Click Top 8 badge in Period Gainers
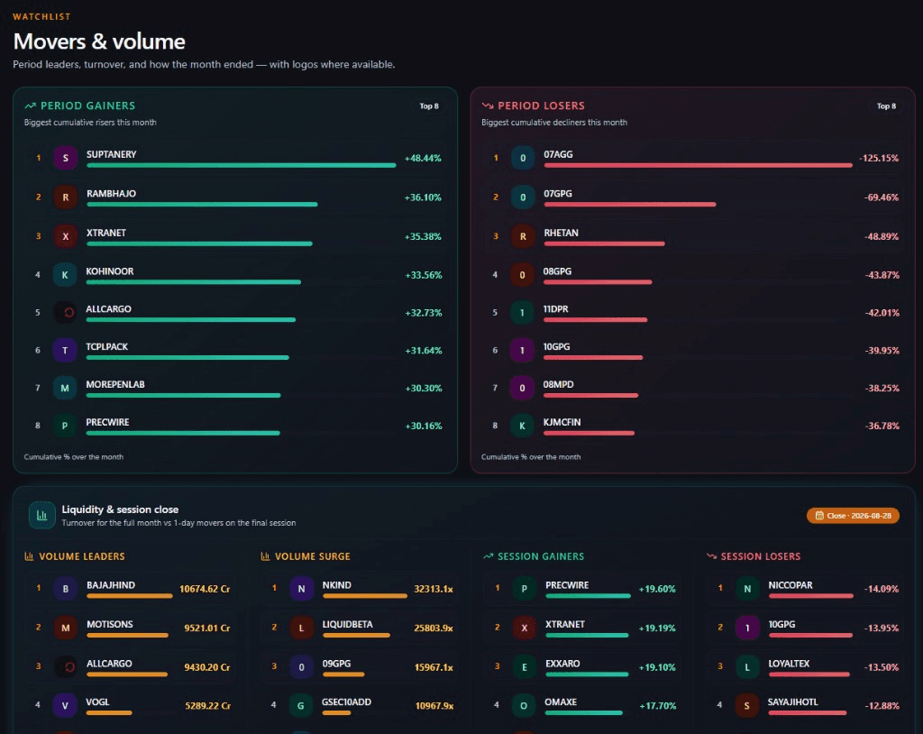The height and width of the screenshot is (734, 923). (x=429, y=106)
